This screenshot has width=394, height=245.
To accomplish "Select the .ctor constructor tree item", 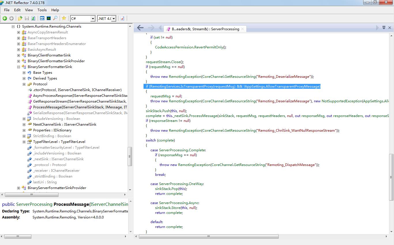I will click(x=77, y=90).
